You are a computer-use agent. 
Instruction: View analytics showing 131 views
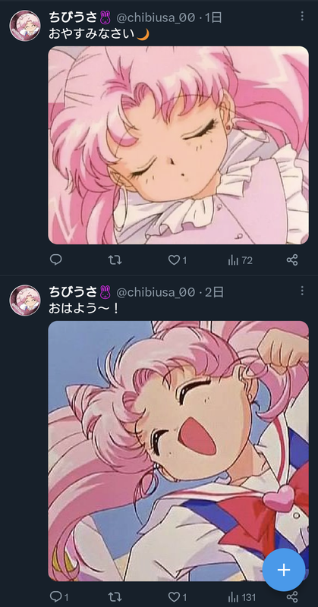pyautogui.click(x=241, y=597)
